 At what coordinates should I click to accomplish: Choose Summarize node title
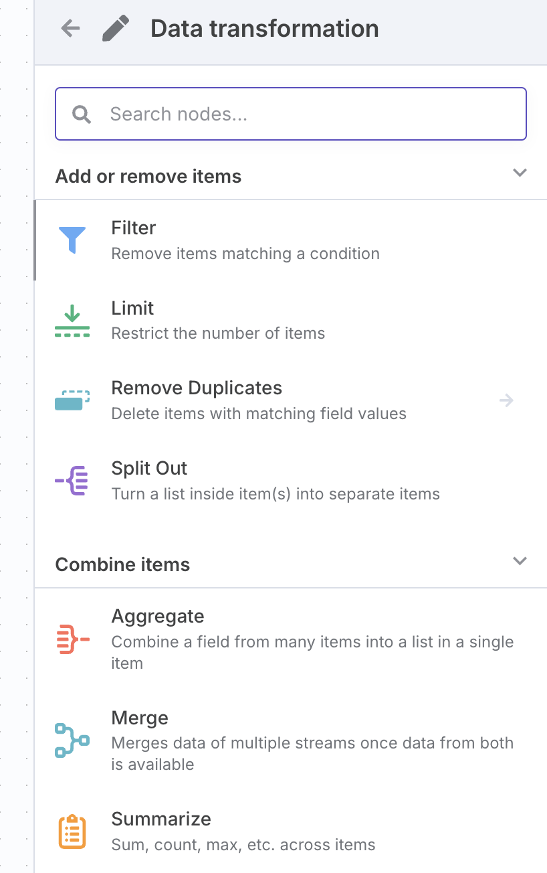coord(161,819)
